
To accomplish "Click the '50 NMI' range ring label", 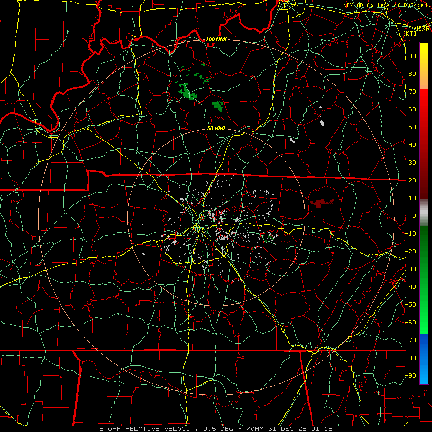I will point(216,128).
